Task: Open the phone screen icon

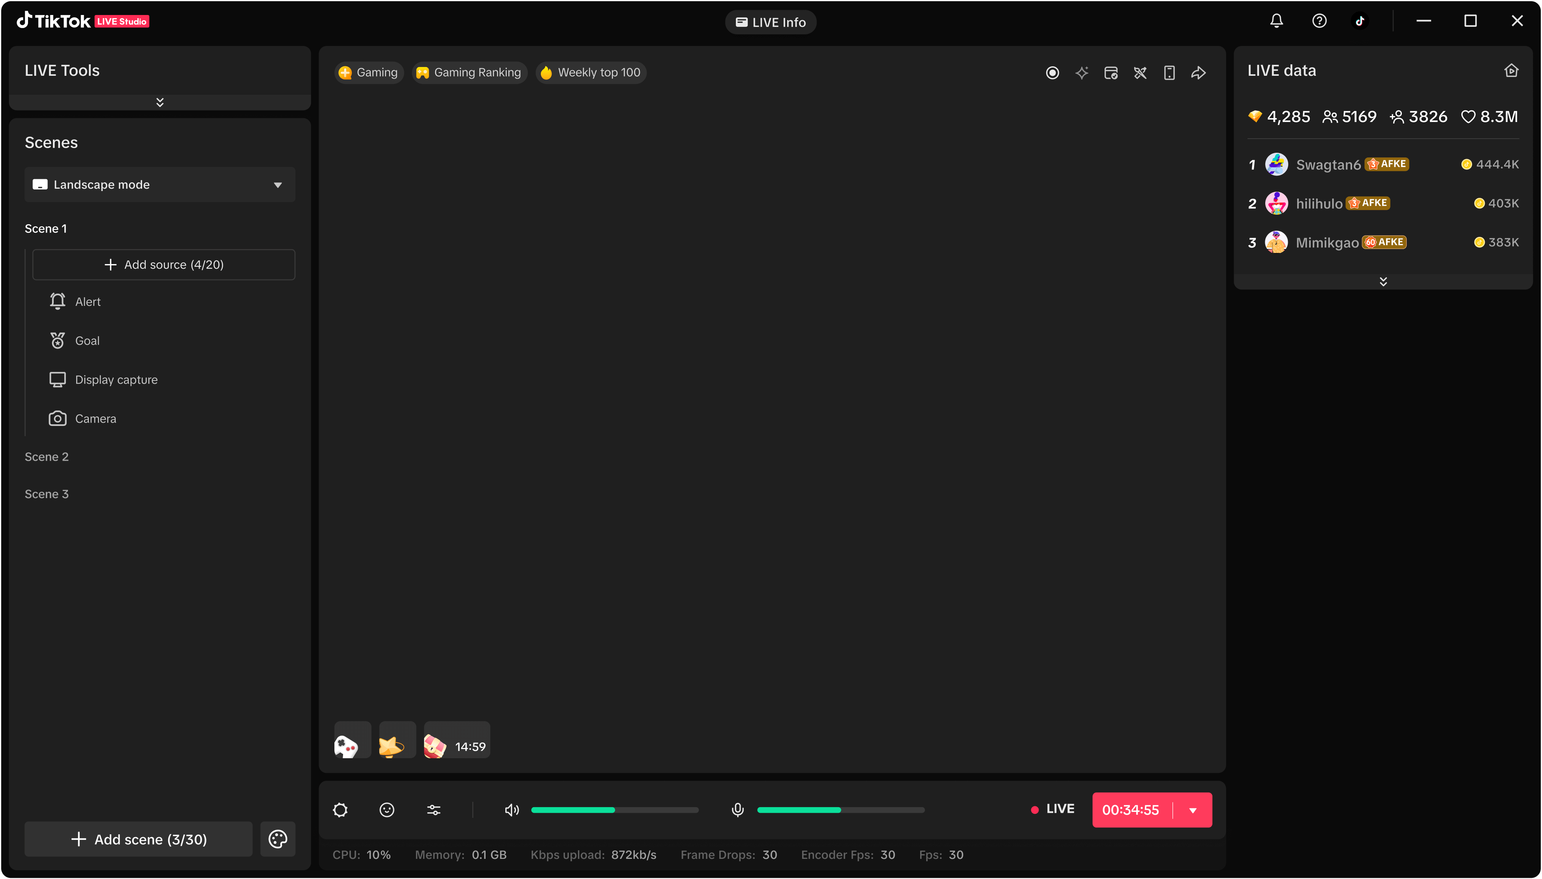Action: 1169,73
